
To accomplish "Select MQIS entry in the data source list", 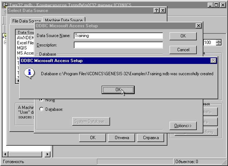I will coord(22,48).
